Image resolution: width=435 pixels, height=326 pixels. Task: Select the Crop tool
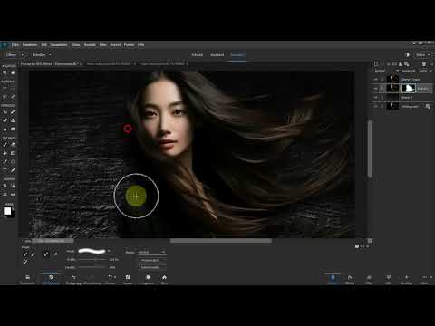tap(5, 186)
